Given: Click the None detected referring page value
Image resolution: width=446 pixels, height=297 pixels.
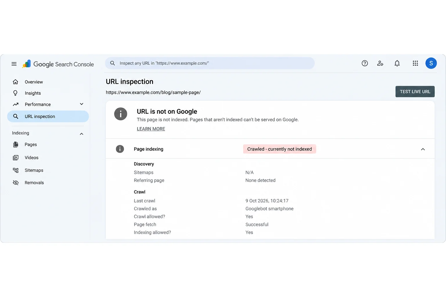Looking at the screenshot, I should tap(260, 180).
